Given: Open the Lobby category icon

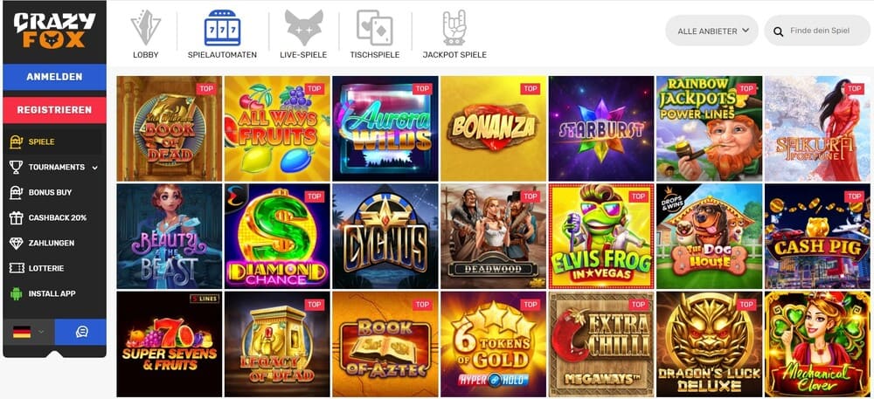Looking at the screenshot, I should point(145,28).
